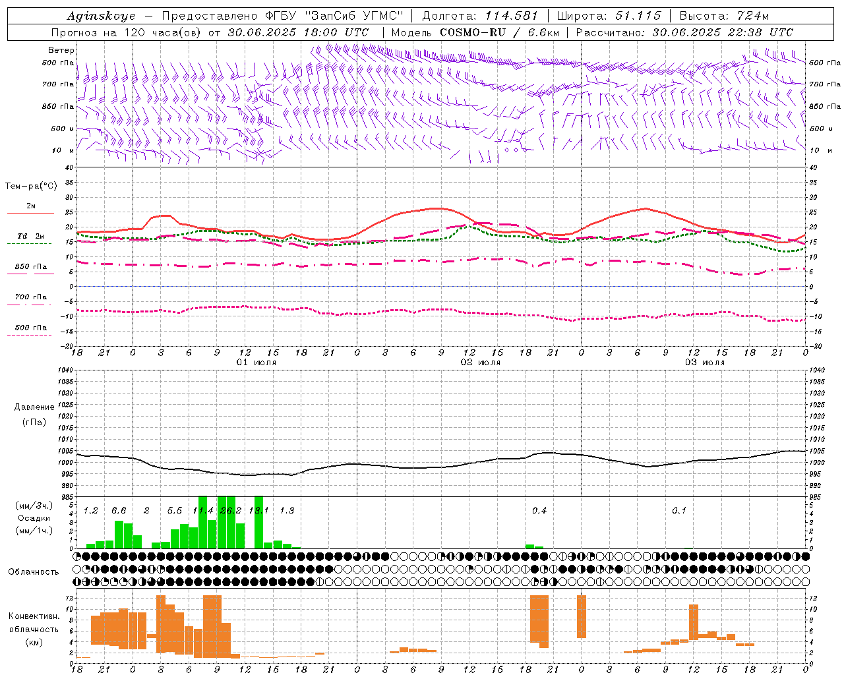Click the 0.1 precipitation total value
This screenshot has height=675, width=844.
tap(679, 510)
